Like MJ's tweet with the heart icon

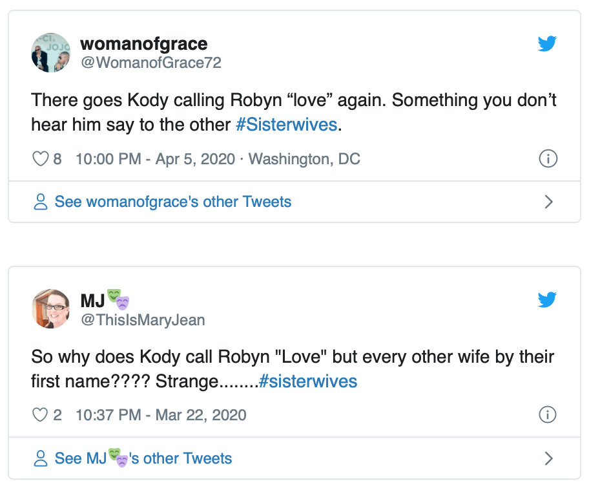tap(40, 415)
